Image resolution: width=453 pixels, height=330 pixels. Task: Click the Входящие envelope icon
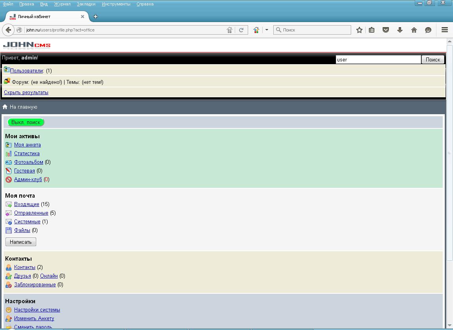coord(9,204)
